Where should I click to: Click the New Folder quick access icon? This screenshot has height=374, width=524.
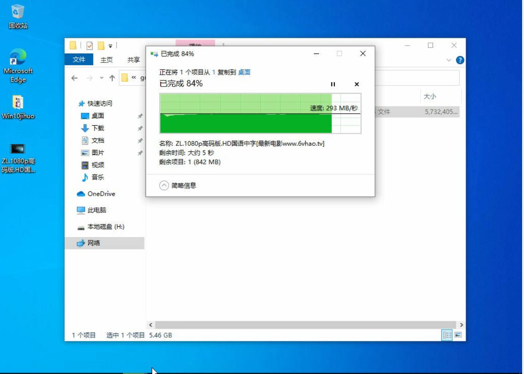[x=101, y=46]
